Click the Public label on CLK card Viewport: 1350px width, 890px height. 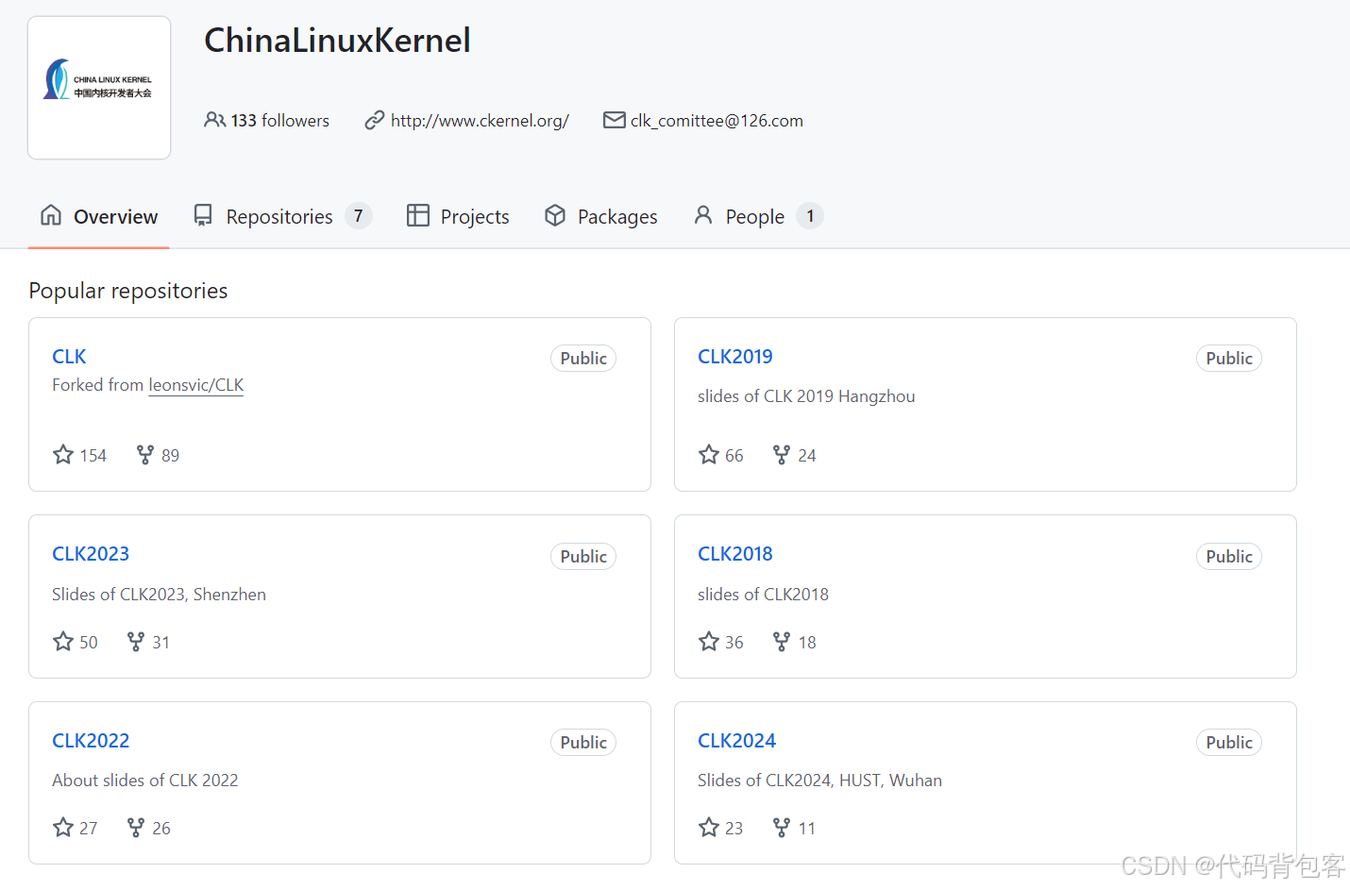(x=583, y=359)
